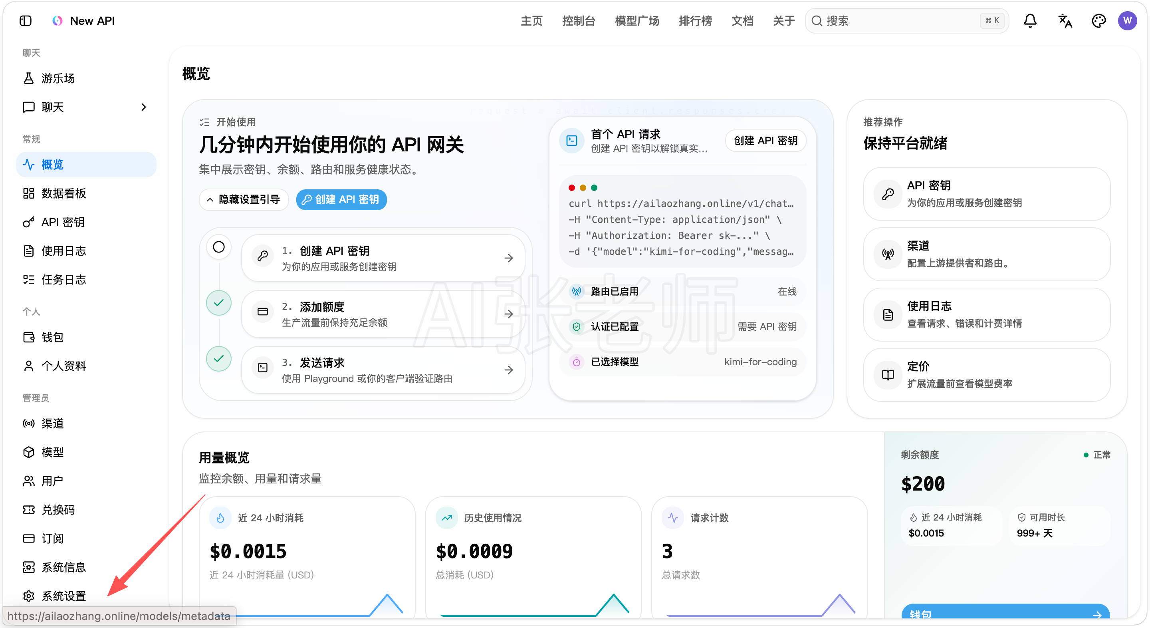
Task: Go to 关于 in top navigation
Action: 784,20
